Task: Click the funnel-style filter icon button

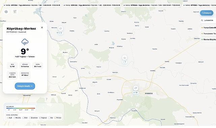Action: 15,12
